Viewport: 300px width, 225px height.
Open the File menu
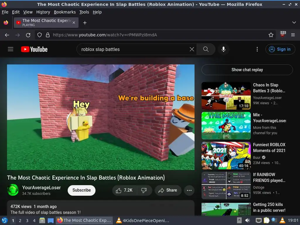(5, 12)
